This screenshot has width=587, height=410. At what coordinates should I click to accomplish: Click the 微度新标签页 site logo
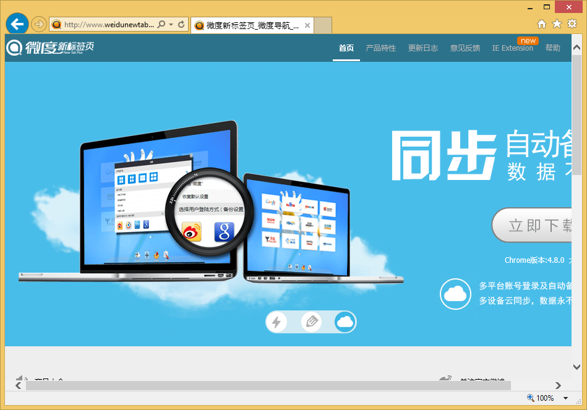coord(50,48)
